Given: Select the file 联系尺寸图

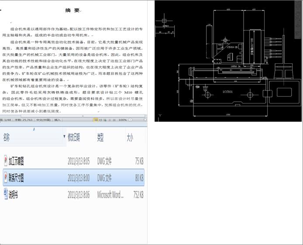Looking at the screenshot, I should point(73,177).
